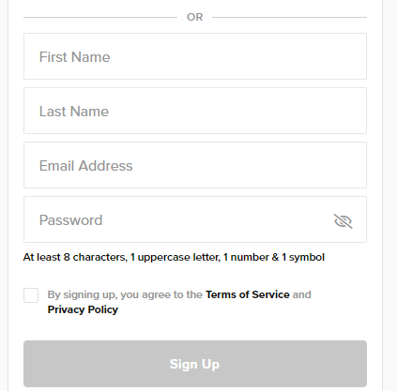Open the Privacy Policy link
The image size is (397, 391).
83,309
